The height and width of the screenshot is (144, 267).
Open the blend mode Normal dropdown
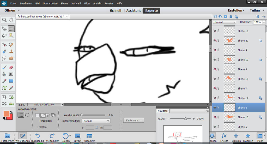[x=224, y=22]
